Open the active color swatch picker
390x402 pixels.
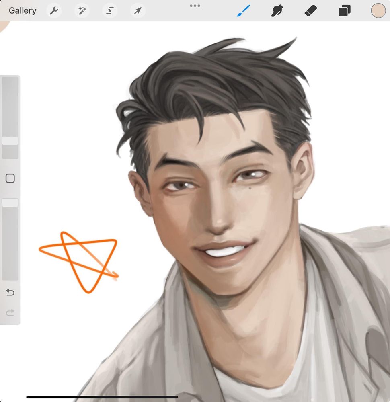tap(378, 11)
